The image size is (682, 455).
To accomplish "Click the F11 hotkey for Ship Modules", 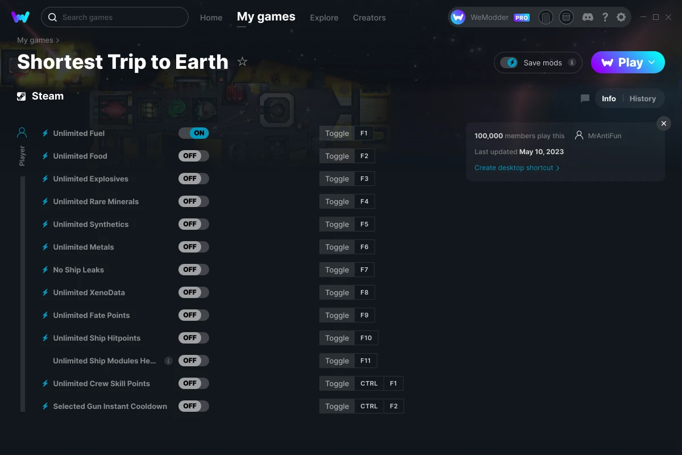I will (x=365, y=361).
